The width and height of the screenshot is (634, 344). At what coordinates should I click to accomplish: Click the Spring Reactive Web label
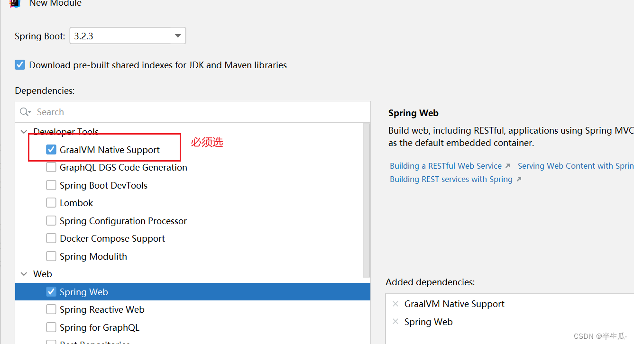pos(102,309)
